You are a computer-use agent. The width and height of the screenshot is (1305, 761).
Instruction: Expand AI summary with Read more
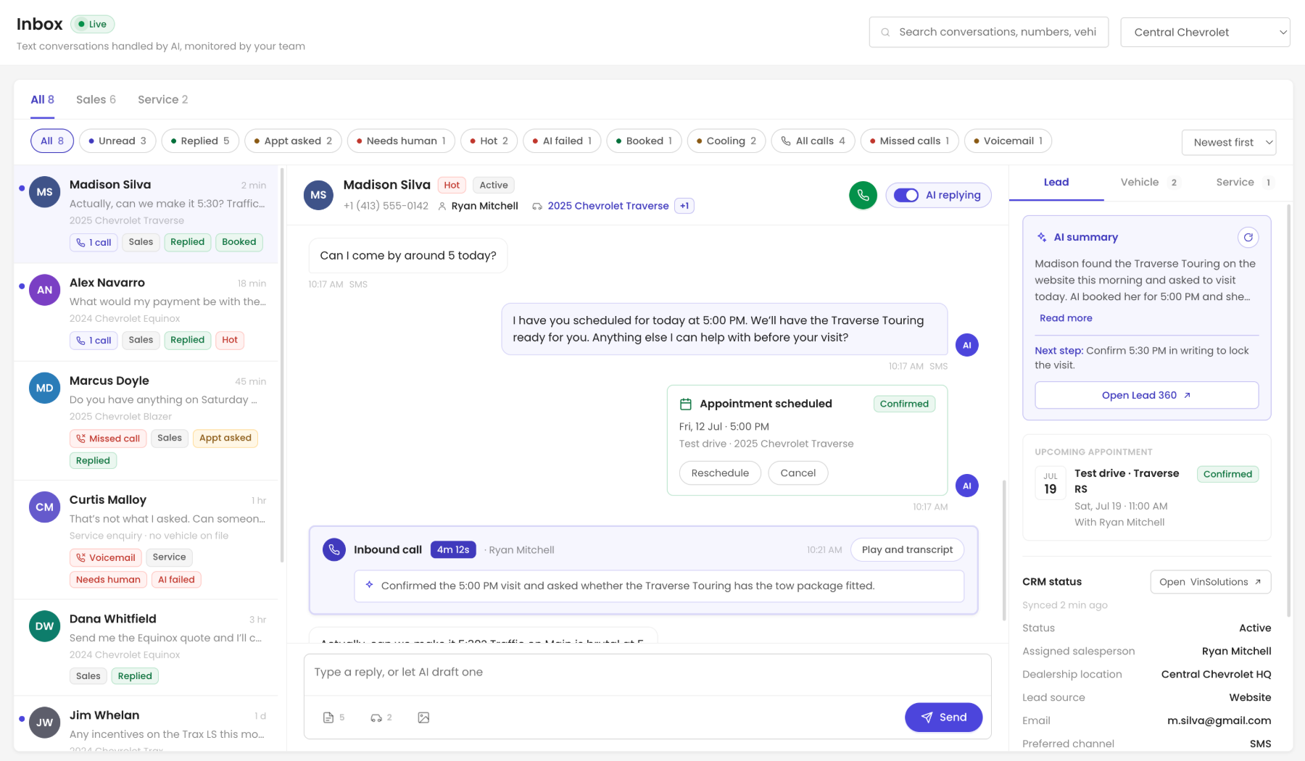(1066, 318)
